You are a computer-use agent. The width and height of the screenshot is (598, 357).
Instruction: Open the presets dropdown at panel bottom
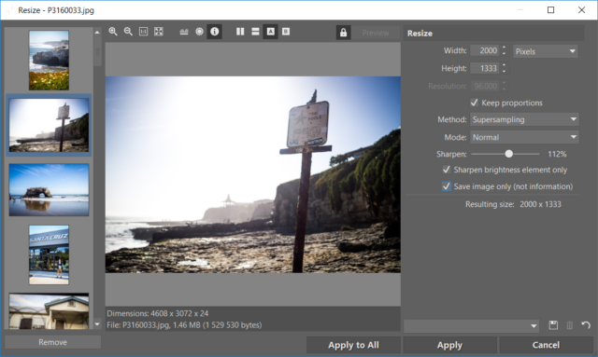(x=471, y=326)
